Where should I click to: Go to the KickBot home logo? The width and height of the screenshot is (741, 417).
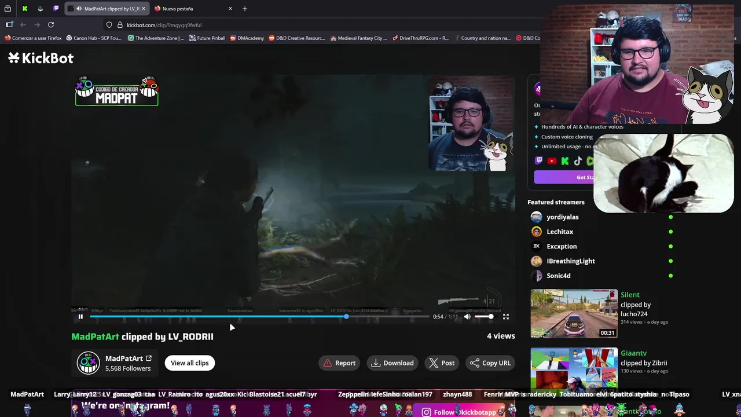[x=41, y=58]
